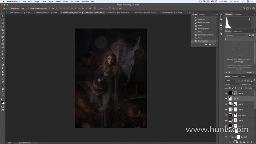Click Layer 8 mask thumbnail
The height and width of the screenshot is (144, 256).
pyautogui.click(x=235, y=104)
